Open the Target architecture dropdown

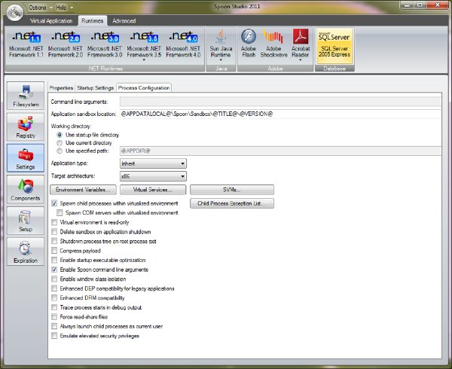[153, 176]
